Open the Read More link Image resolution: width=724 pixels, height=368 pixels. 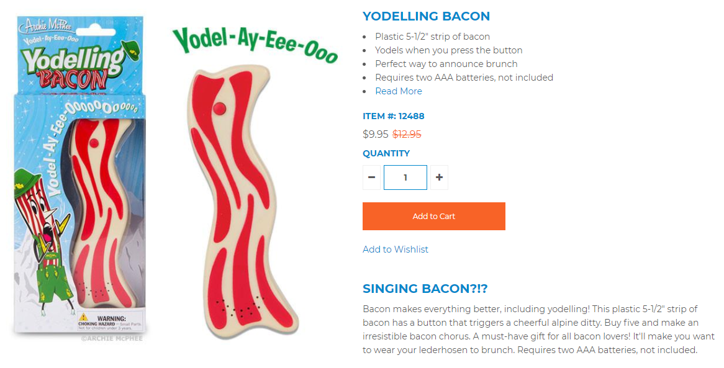399,91
